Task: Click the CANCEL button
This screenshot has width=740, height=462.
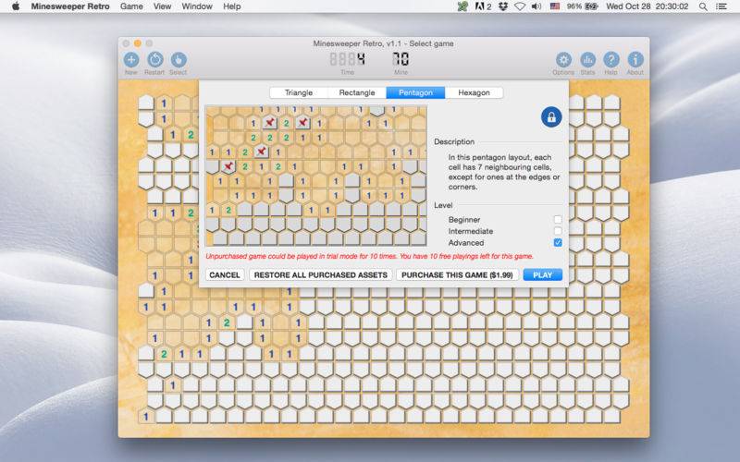Action: (225, 274)
